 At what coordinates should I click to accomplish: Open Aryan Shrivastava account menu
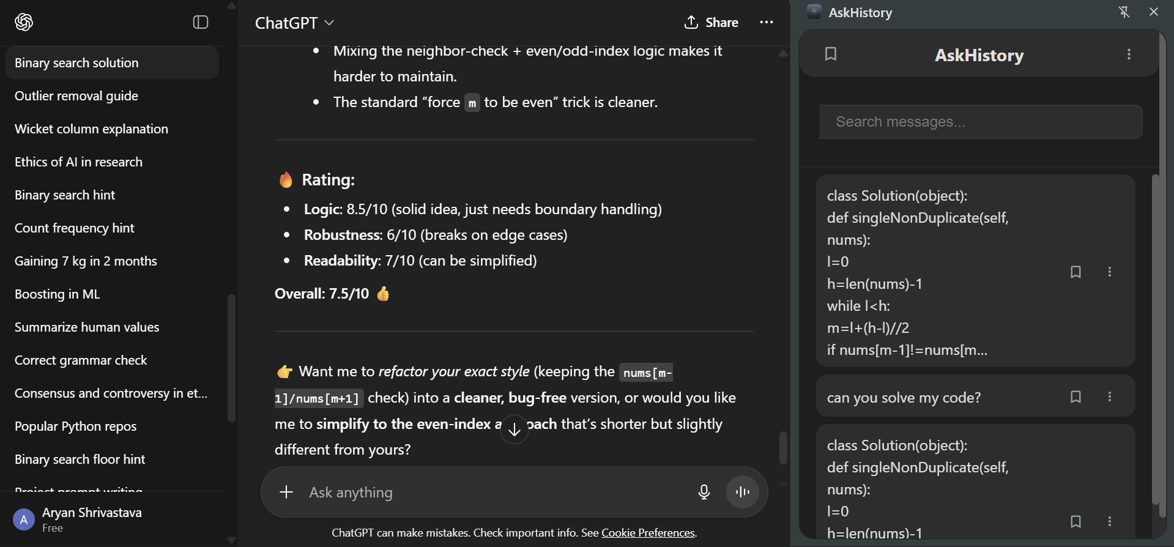[x=113, y=519]
